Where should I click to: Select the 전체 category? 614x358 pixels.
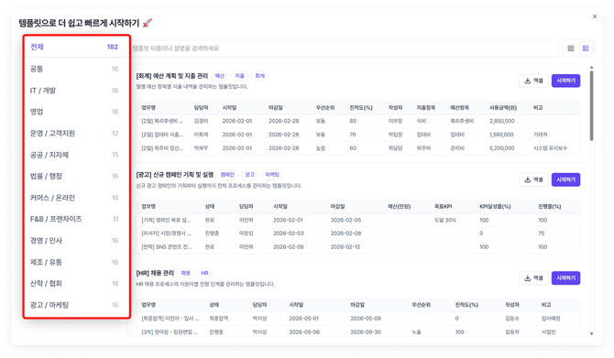[x=76, y=47]
